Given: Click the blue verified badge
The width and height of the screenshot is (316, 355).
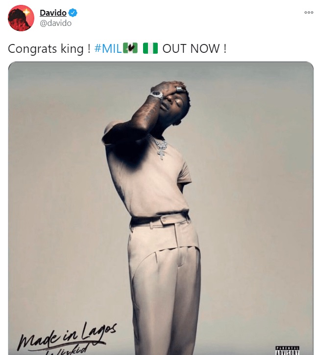Looking at the screenshot, I should coord(73,13).
